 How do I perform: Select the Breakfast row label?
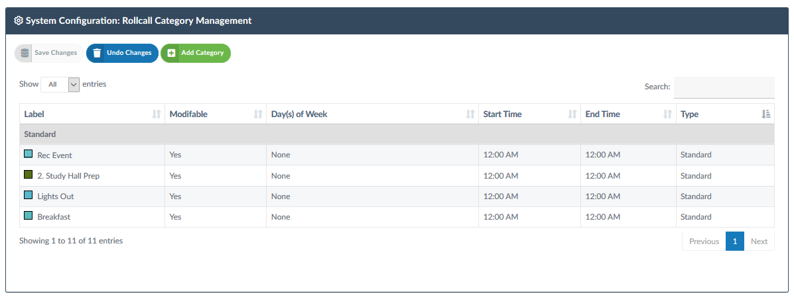[x=52, y=216]
